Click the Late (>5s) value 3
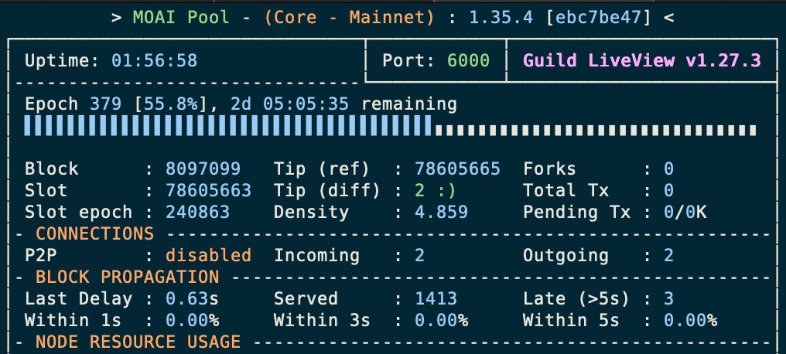This screenshot has height=354, width=786. click(x=668, y=298)
